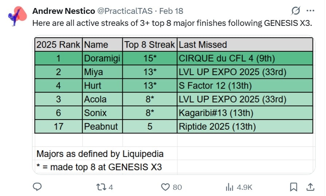Image resolution: width=326 pixels, height=196 pixels.
Task: Click the share upload icon
Action: pyautogui.click(x=310, y=187)
